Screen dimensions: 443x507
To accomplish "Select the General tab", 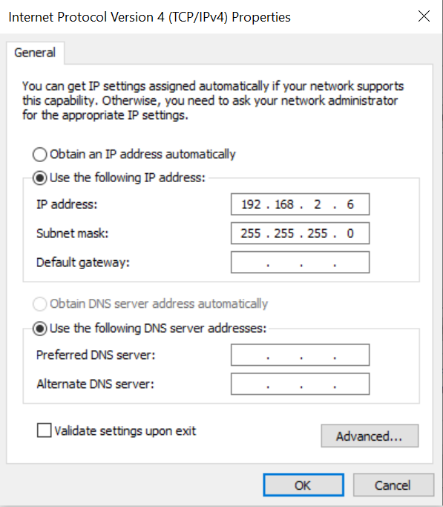I will click(x=35, y=53).
